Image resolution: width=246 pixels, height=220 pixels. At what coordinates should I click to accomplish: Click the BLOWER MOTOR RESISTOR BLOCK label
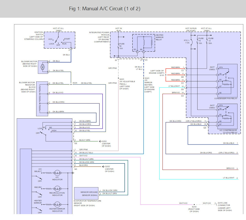(27, 85)
